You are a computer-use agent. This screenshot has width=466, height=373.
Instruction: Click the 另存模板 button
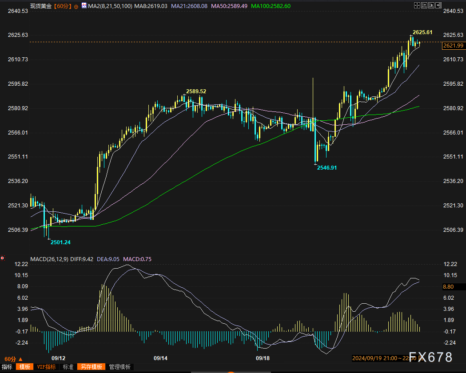click(91, 367)
